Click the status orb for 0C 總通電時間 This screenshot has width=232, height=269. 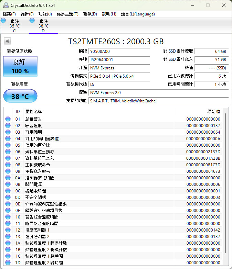pyautogui.click(x=8, y=191)
